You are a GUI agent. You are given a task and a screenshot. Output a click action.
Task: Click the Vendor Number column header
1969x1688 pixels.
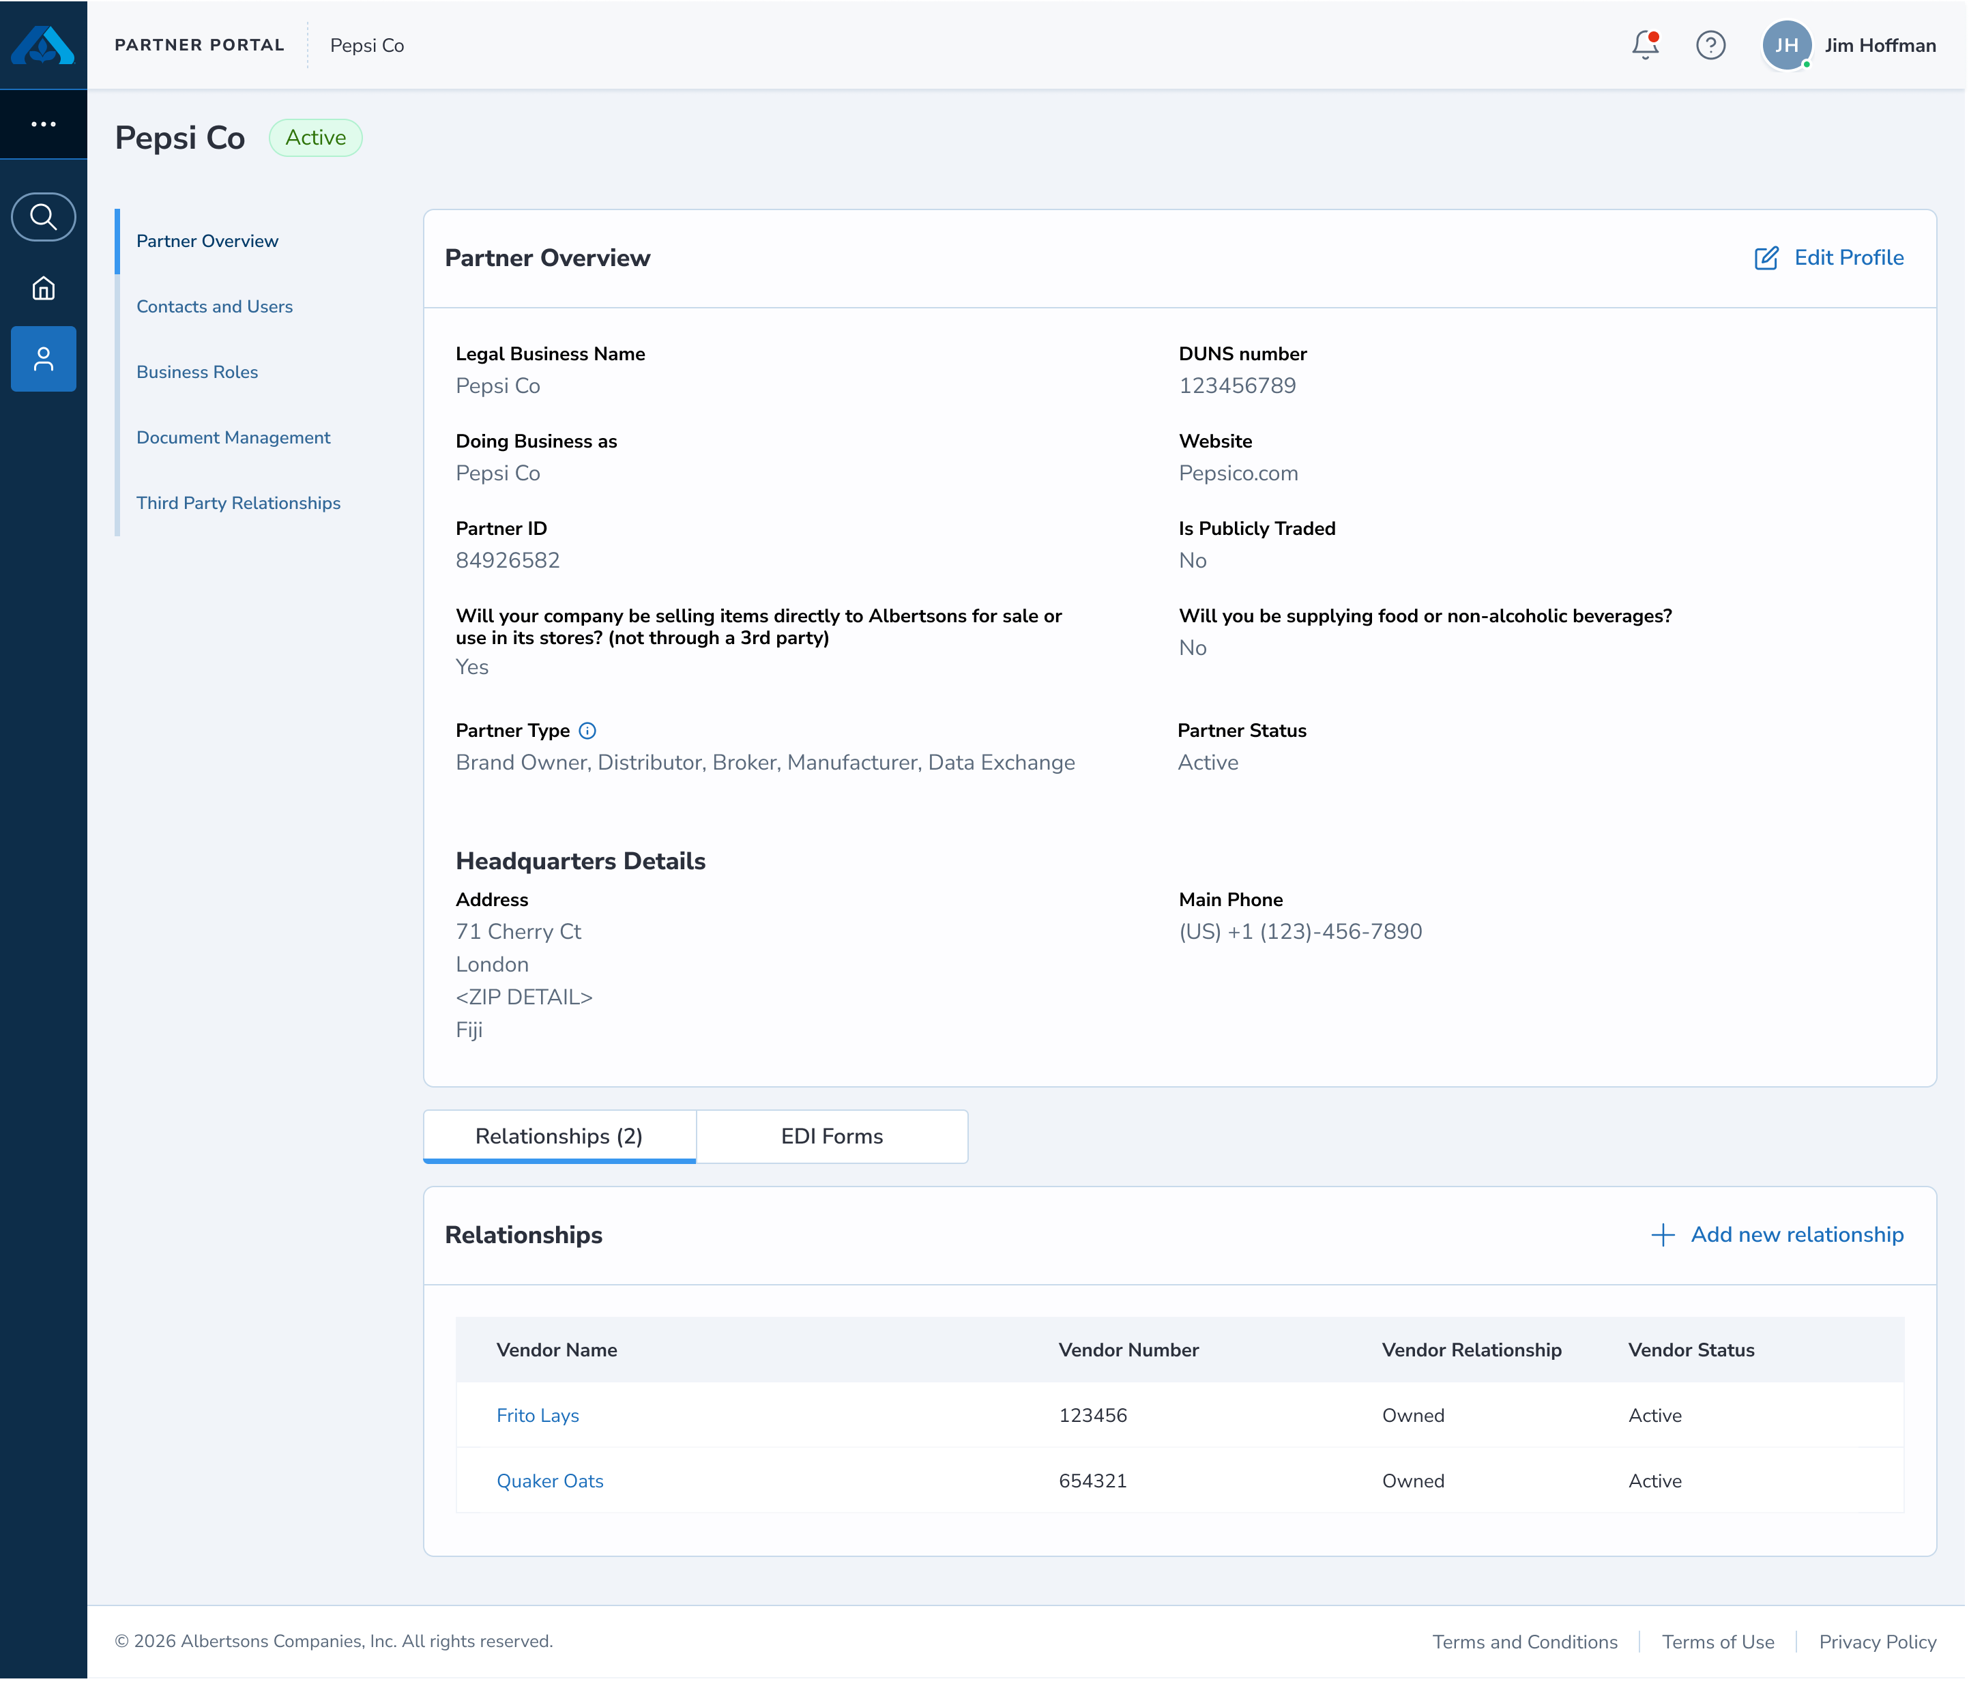click(1129, 1350)
